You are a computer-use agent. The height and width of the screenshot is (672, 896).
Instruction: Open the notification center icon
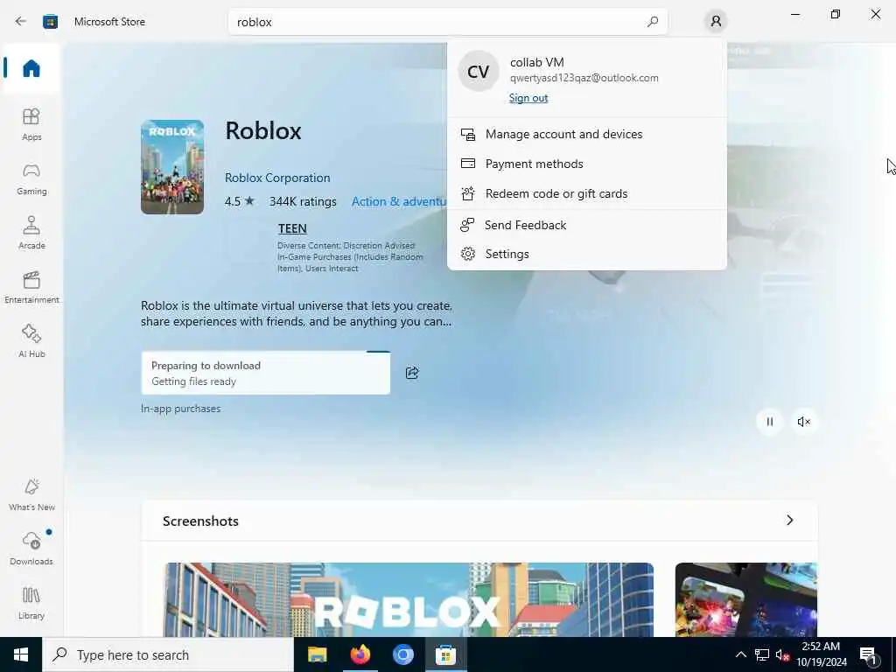[868, 654]
